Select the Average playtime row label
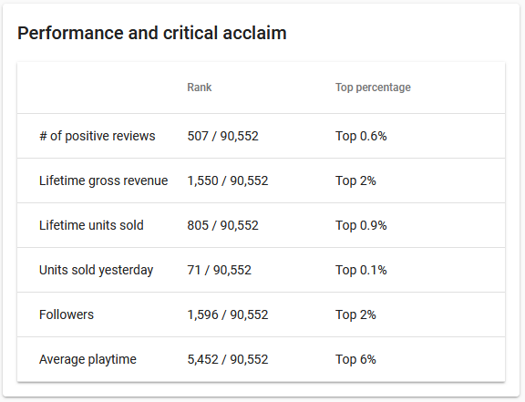The width and height of the screenshot is (525, 402). (x=87, y=359)
